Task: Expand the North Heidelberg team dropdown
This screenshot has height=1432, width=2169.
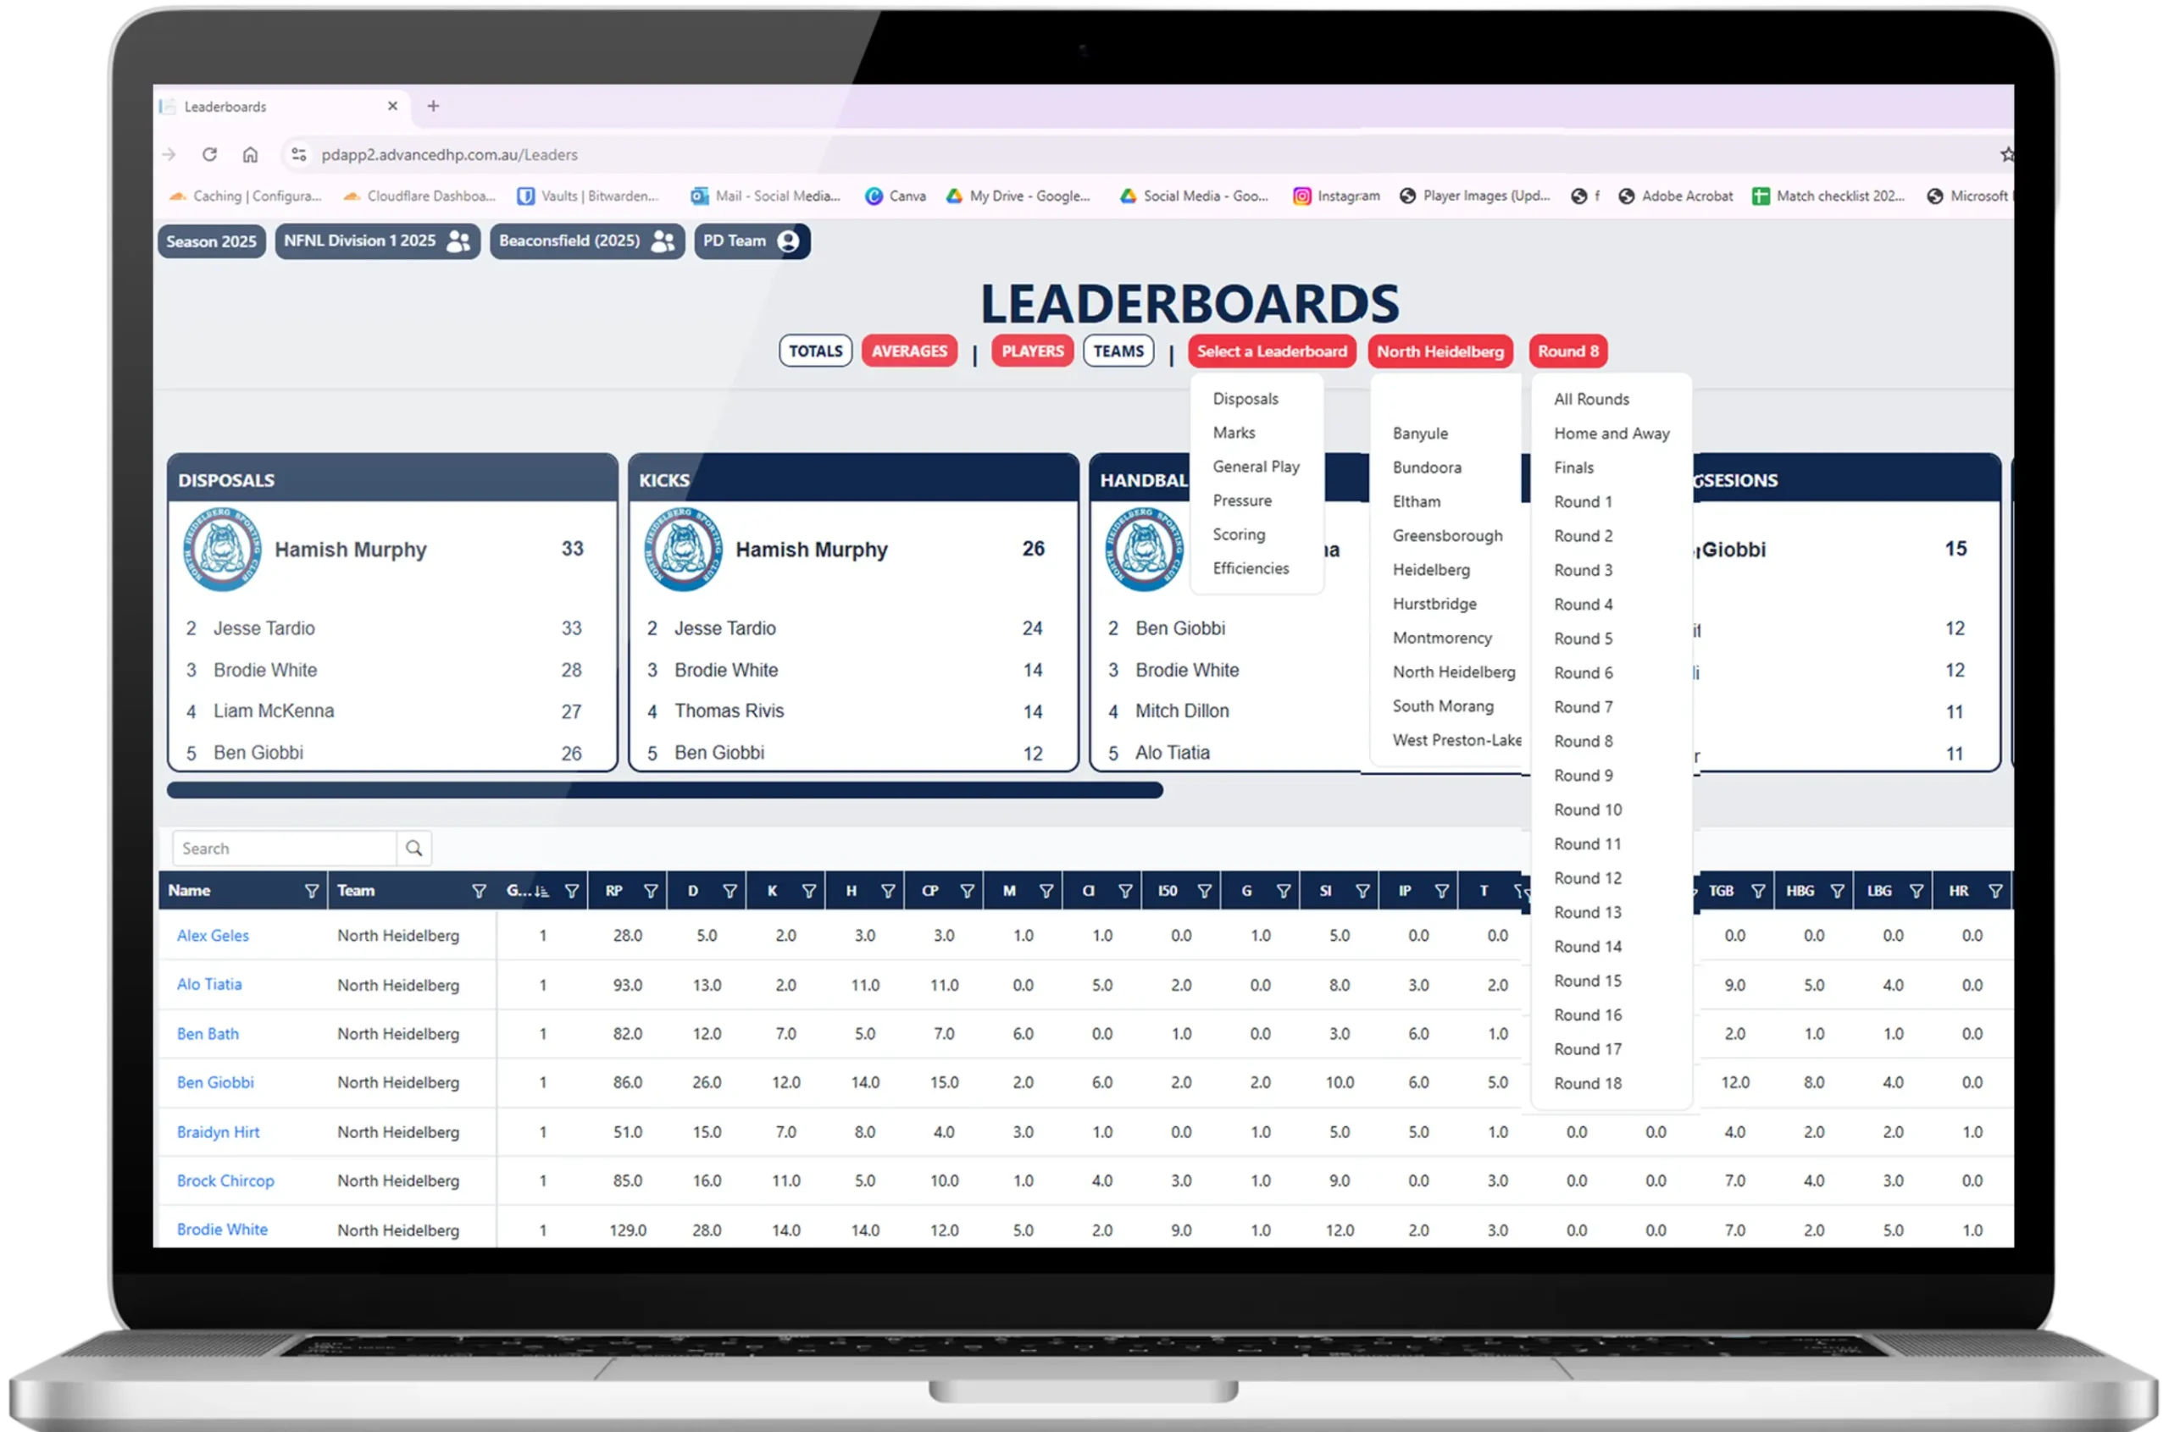Action: (1440, 351)
